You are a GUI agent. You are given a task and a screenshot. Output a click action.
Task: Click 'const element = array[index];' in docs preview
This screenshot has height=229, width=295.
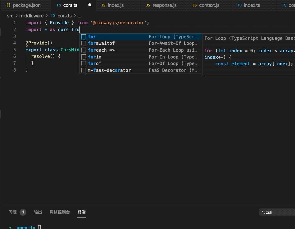pos(254,64)
